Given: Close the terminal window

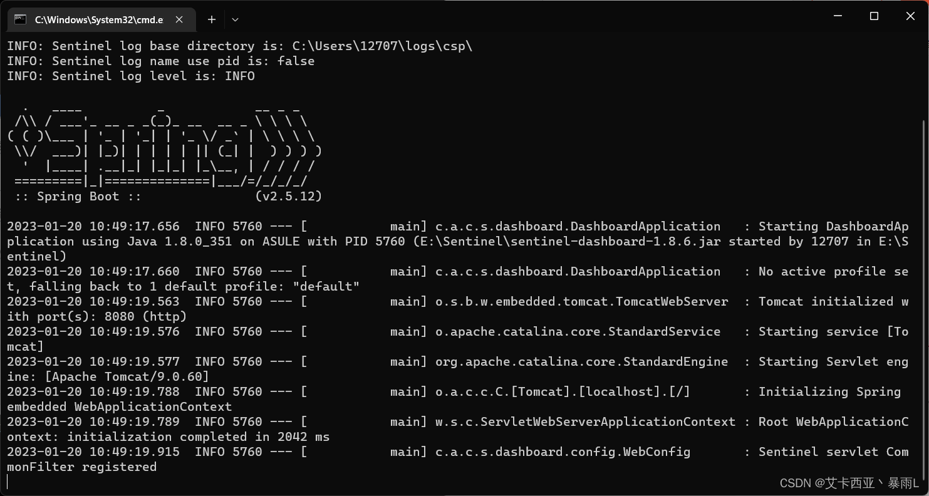Looking at the screenshot, I should tap(910, 16).
